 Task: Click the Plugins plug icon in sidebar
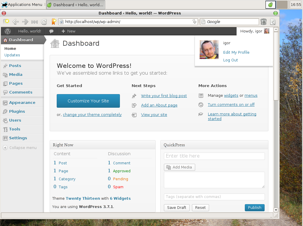5,112
